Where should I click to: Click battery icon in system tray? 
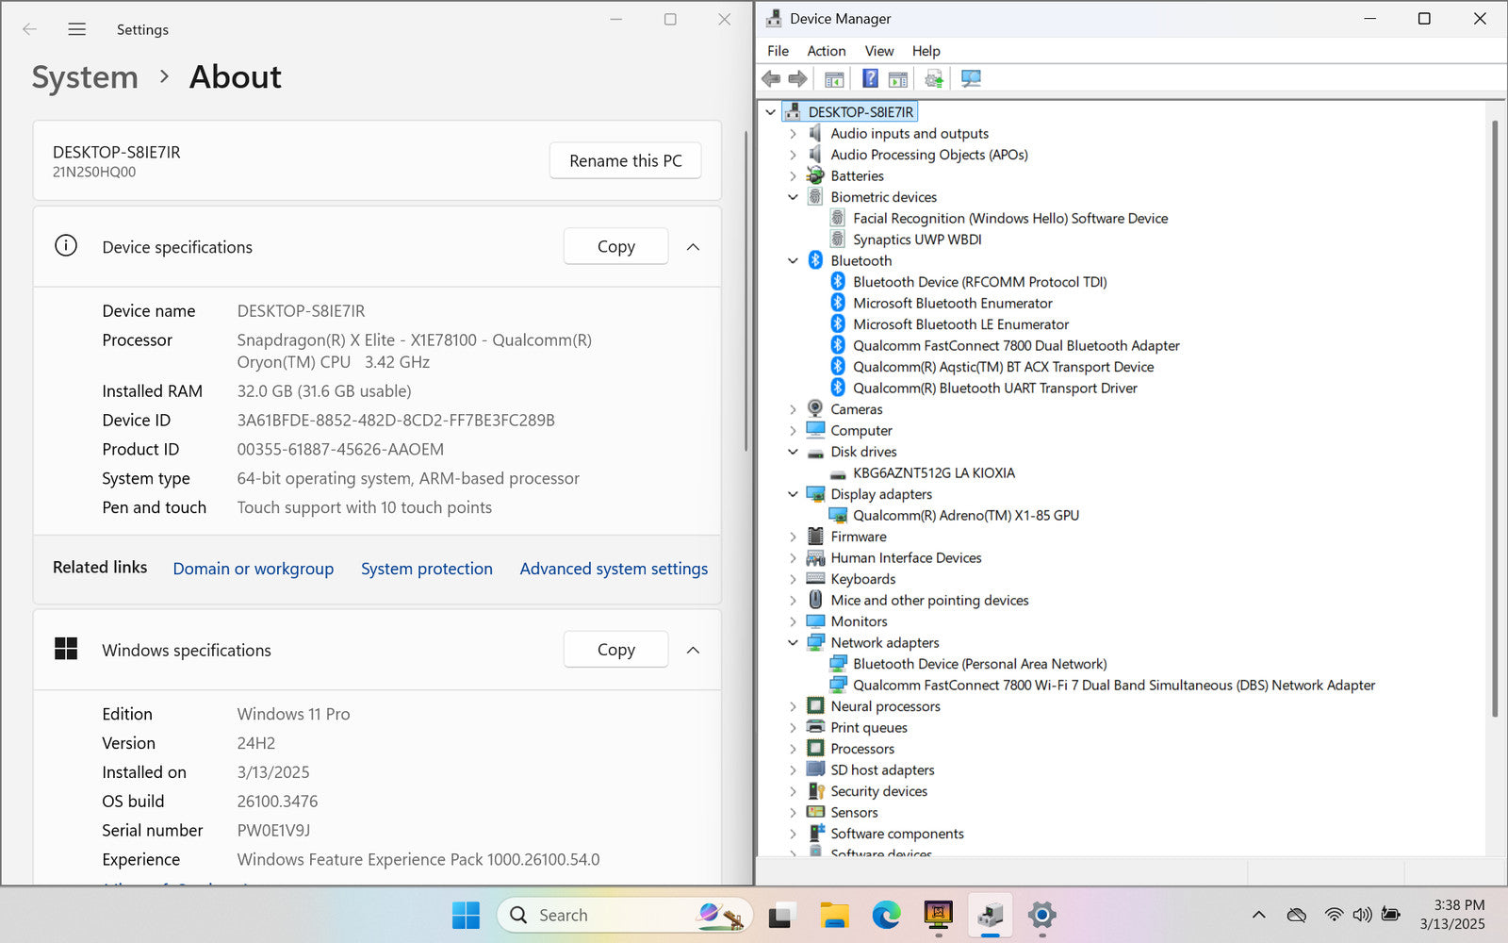pos(1390,915)
